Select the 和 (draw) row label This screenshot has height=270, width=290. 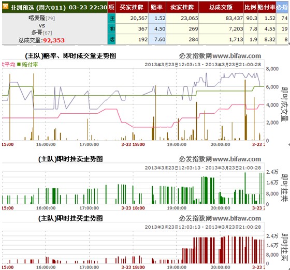point(112,28)
